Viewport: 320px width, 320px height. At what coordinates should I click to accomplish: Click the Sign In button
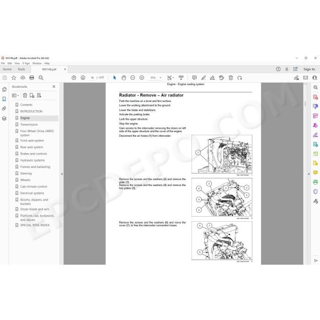pos(309,69)
